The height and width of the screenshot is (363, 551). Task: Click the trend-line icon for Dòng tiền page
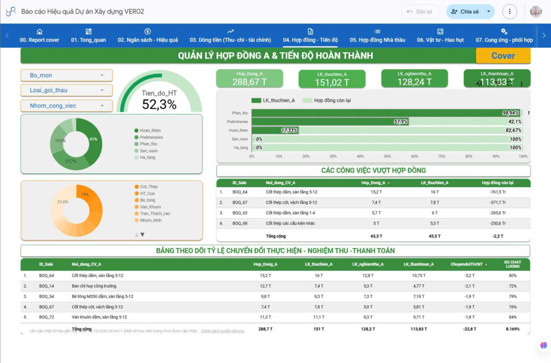[230, 32]
